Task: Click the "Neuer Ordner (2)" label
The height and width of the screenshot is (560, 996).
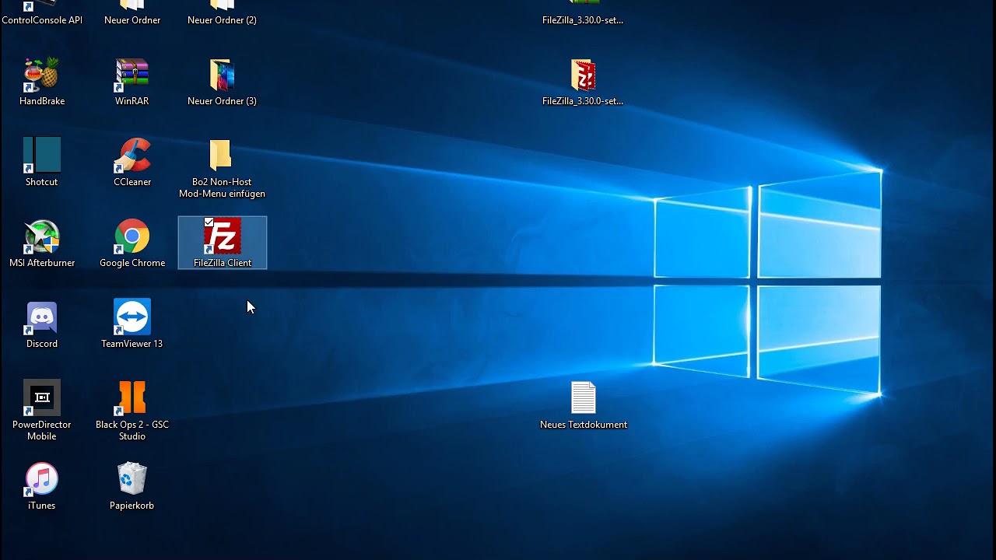Action: [222, 20]
